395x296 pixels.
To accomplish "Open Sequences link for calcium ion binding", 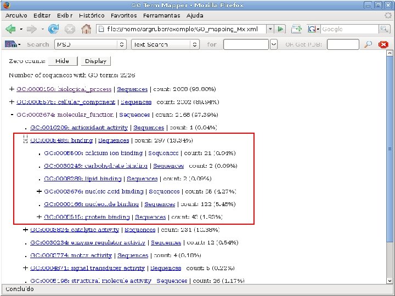I will point(163,153).
